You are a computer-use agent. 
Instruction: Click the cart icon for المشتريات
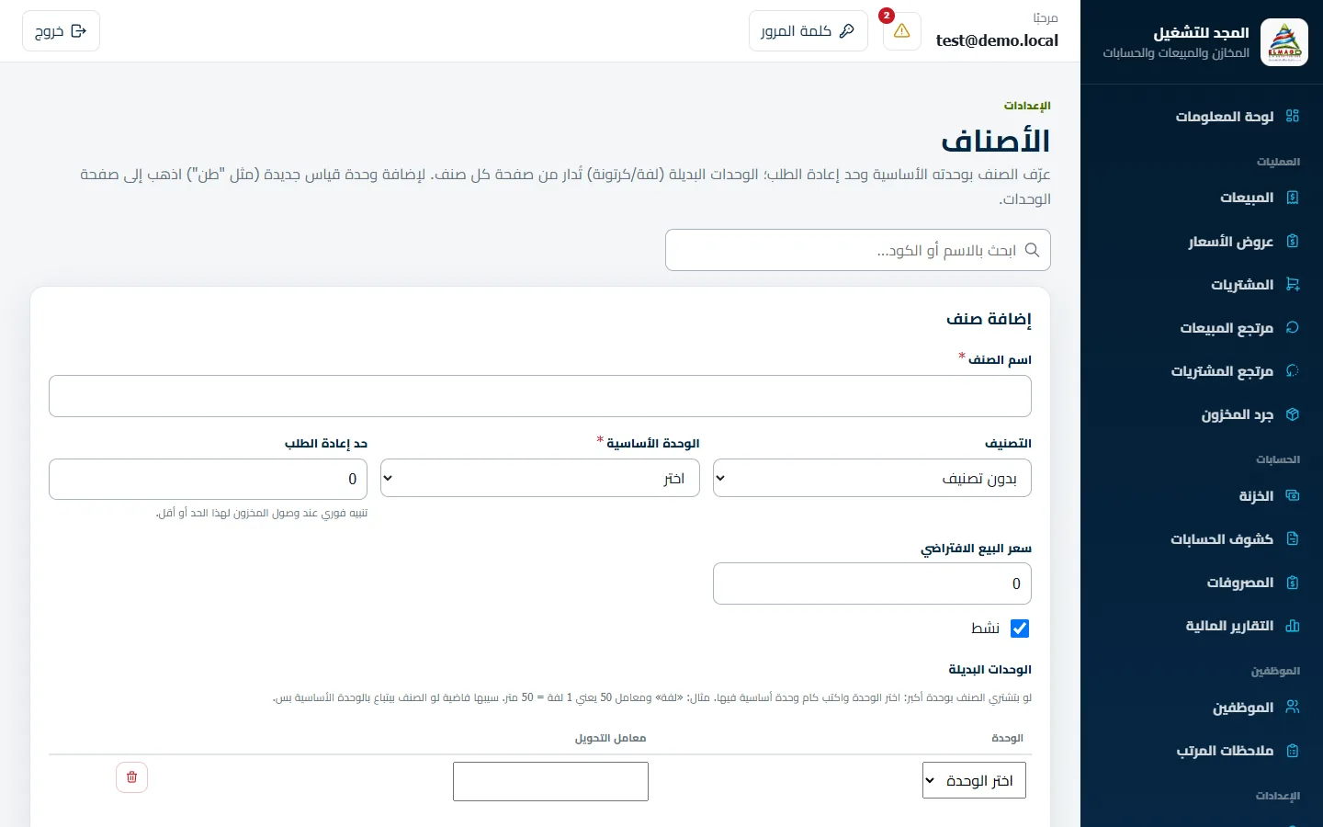click(1293, 285)
